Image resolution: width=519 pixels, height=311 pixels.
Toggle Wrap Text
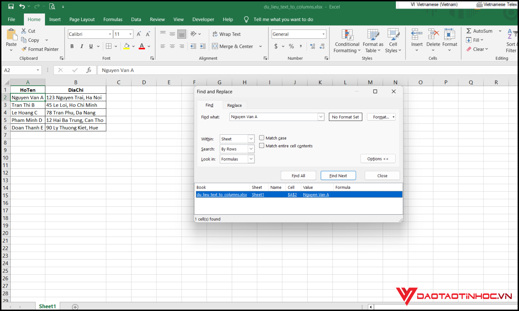[x=226, y=34]
